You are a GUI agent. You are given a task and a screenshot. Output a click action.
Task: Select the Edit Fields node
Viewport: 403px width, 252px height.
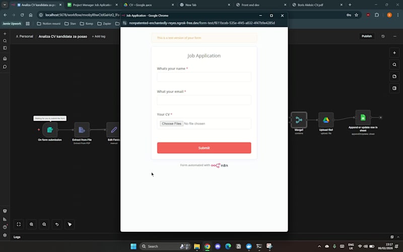114,130
